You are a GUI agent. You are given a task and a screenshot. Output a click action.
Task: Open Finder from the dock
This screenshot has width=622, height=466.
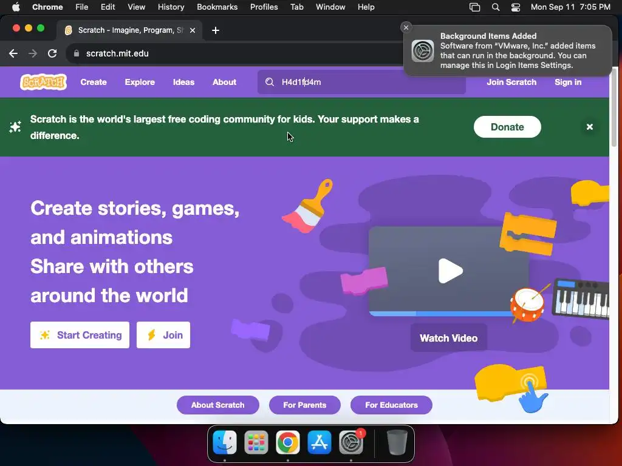coord(225,442)
